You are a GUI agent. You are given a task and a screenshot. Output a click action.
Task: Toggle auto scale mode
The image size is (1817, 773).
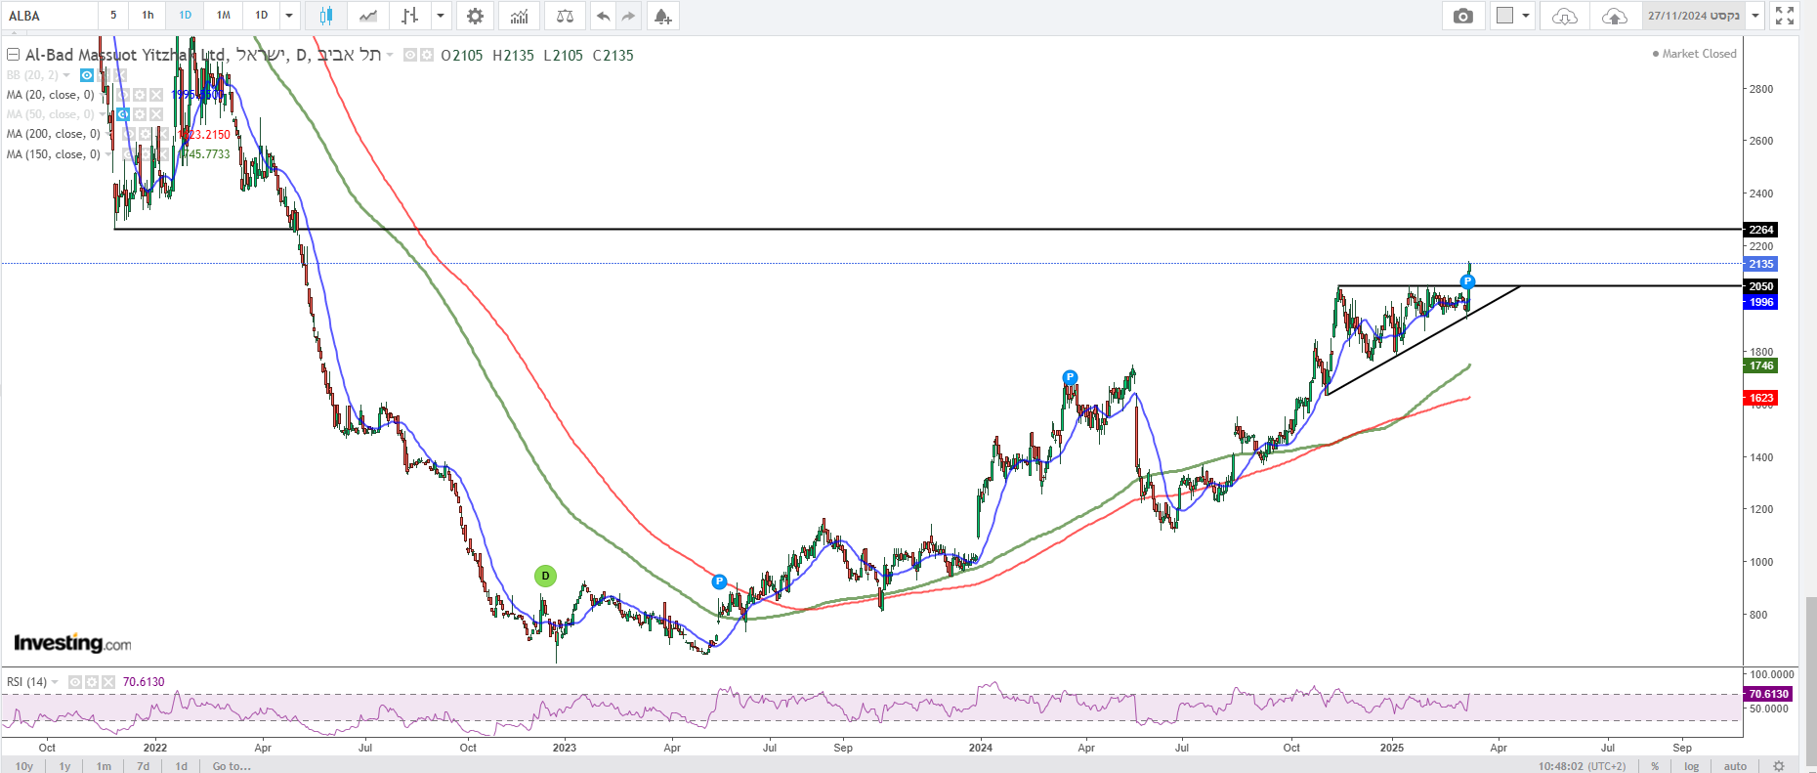[x=1735, y=766]
